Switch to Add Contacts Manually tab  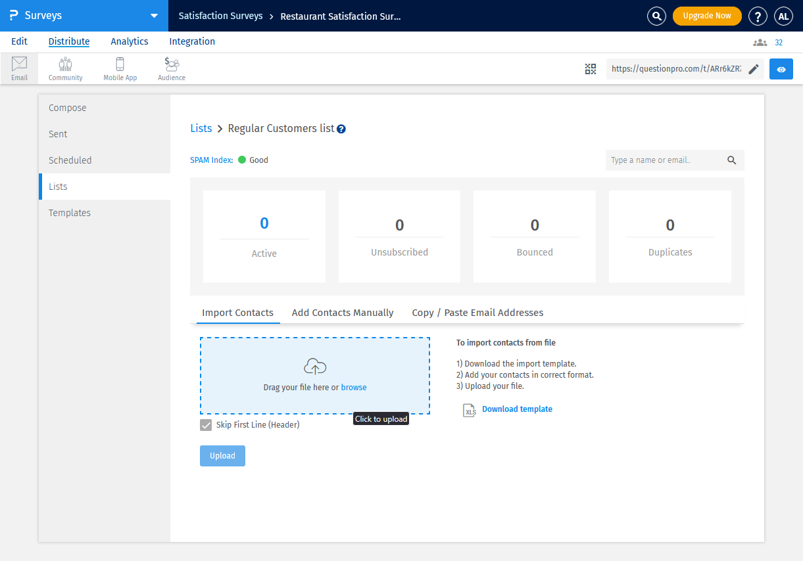[343, 313]
